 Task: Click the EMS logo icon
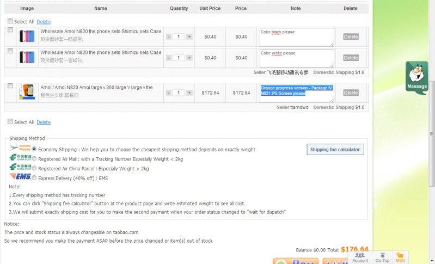20,176
